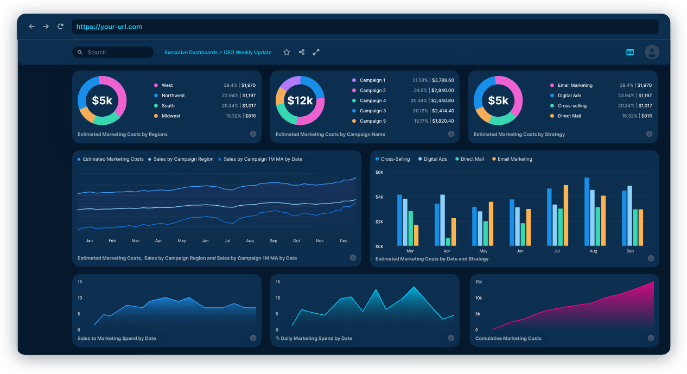This screenshot has width=687, height=374.
Task: Reload the page with refresh icon
Action: coord(61,27)
